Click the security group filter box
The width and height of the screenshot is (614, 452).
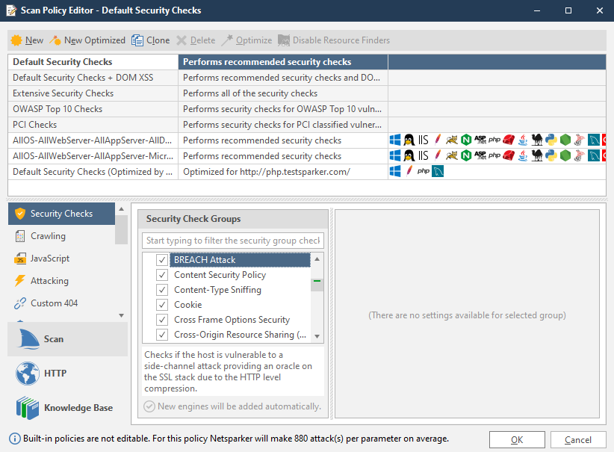point(232,241)
